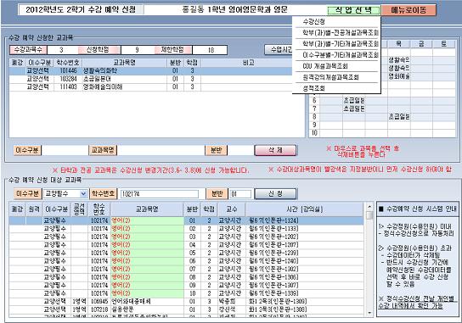The image size is (462, 323).
Task: Click the course list scrollbar down arrow
Action: point(369,313)
